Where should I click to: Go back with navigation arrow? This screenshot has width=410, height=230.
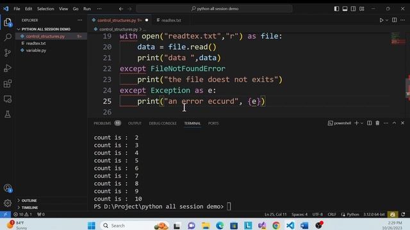[x=121, y=8]
